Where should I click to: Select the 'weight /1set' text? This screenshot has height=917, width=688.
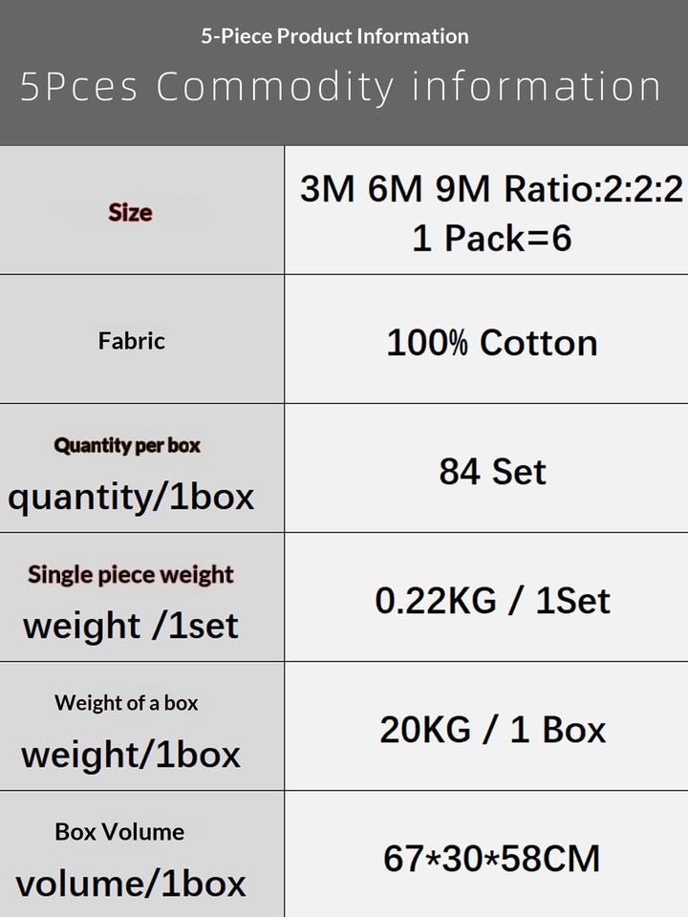tap(131, 627)
